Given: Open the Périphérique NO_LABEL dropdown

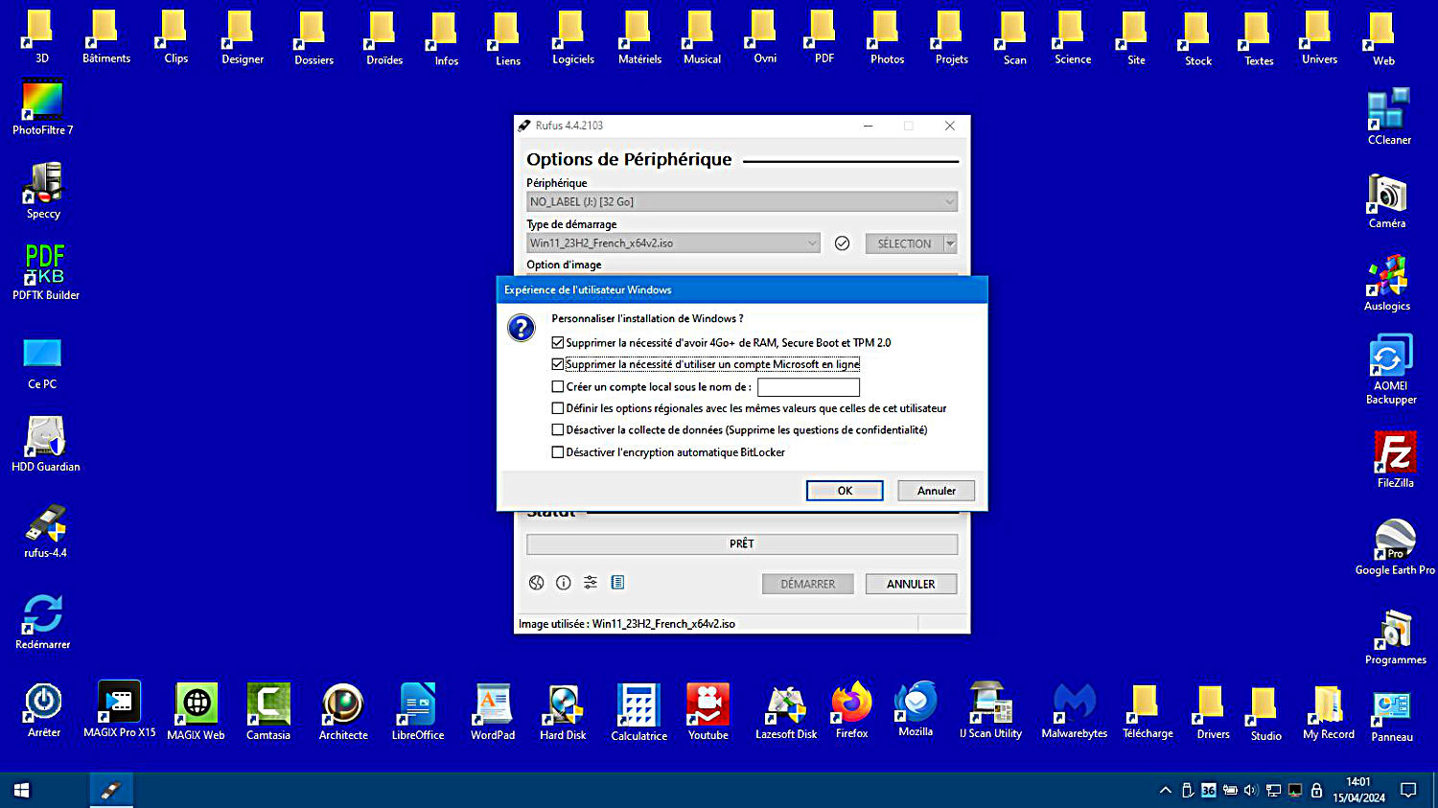Looking at the screenshot, I should 742,201.
